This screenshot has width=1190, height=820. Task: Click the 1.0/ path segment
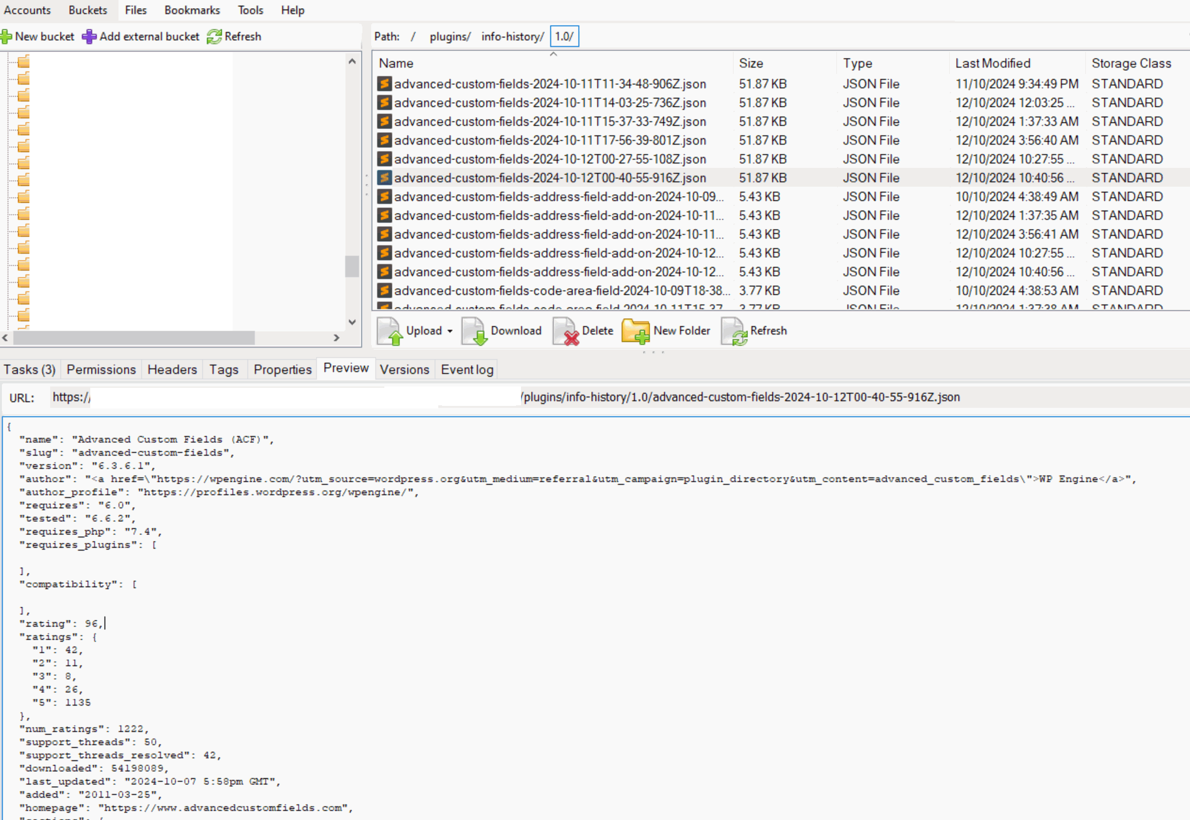pos(564,36)
